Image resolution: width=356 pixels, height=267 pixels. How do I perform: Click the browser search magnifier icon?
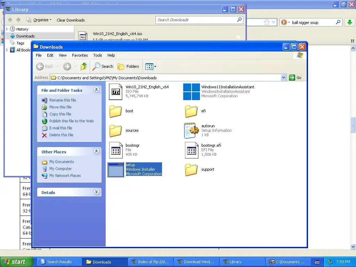pyautogui.click(x=338, y=22)
